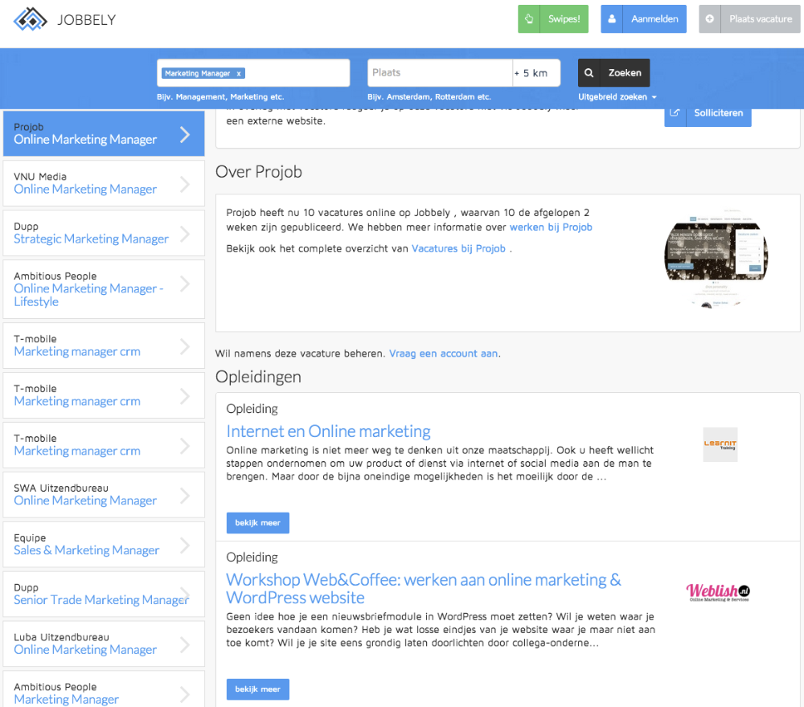
Task: Click the external link icon beside Solliciteren
Action: point(675,112)
